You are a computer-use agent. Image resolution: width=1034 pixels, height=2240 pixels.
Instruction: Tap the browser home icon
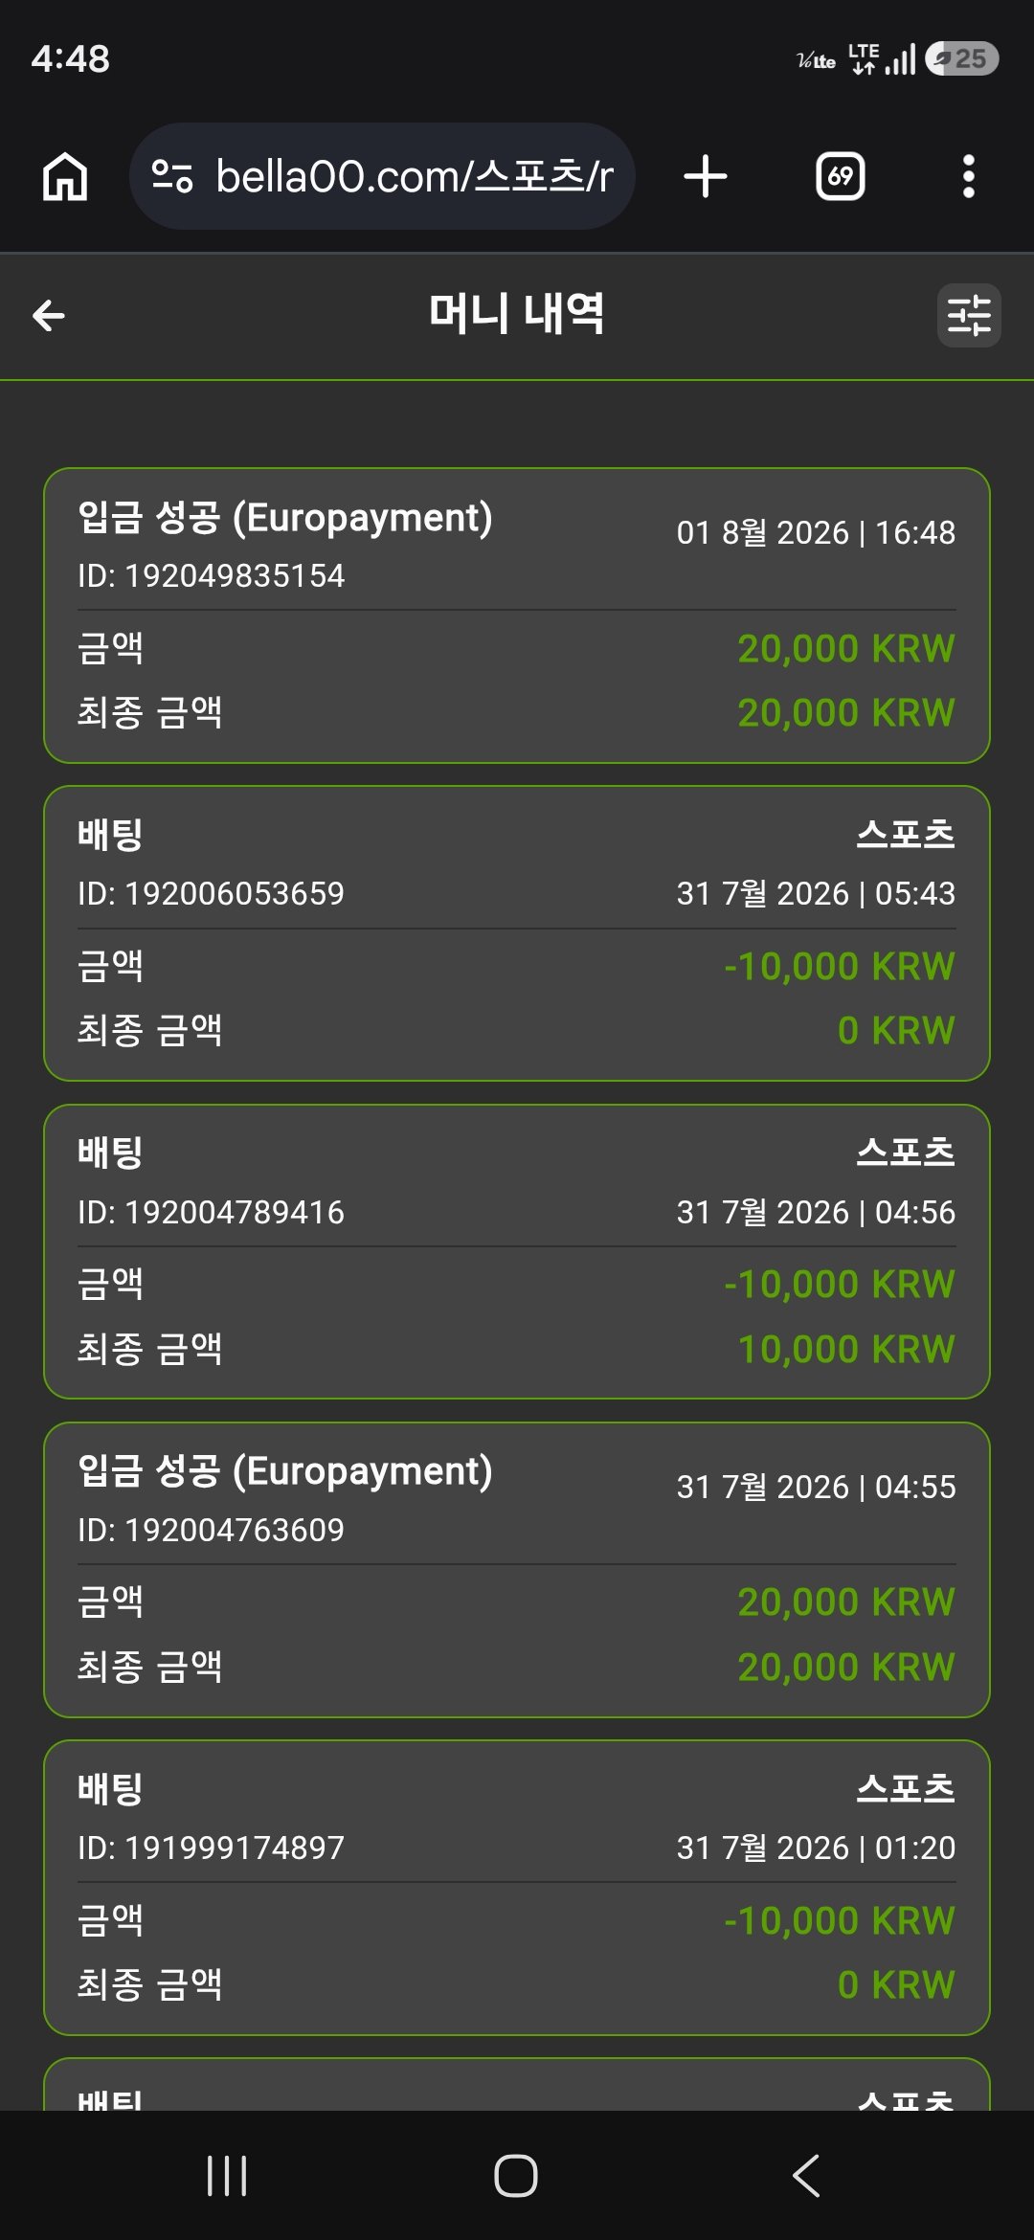65,177
